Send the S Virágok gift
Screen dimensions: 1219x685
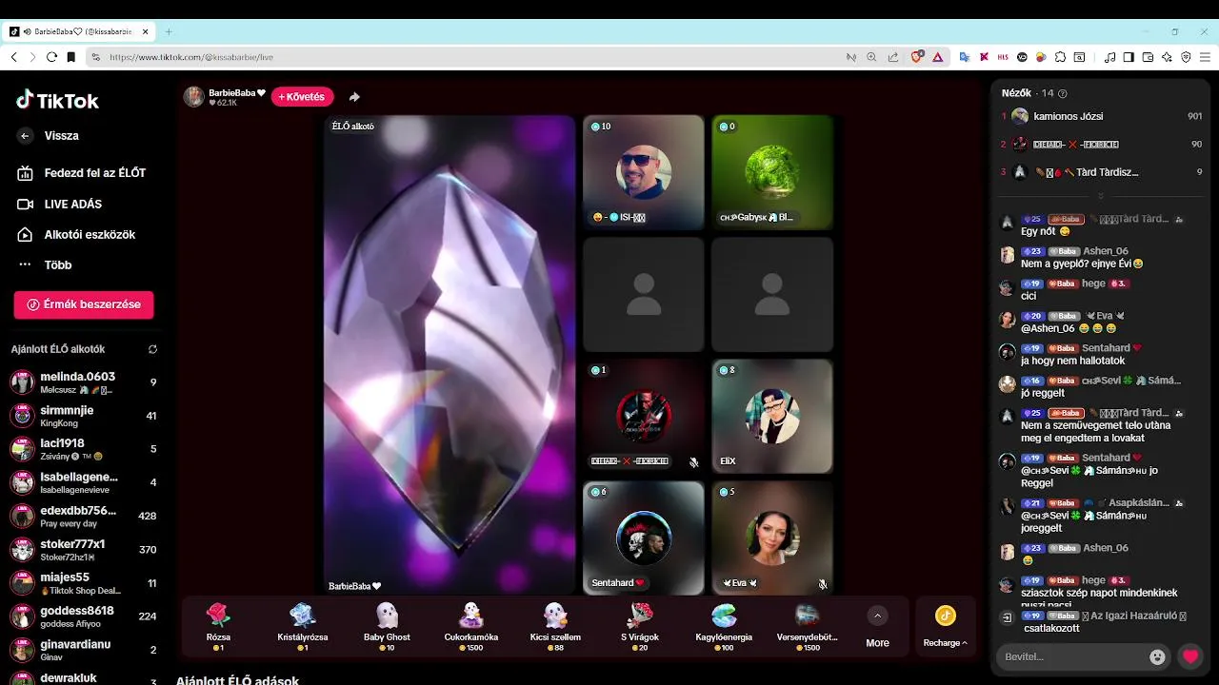[640, 625]
